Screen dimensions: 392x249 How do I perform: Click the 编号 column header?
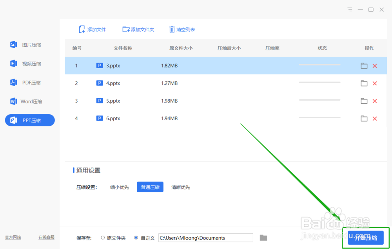click(x=77, y=48)
